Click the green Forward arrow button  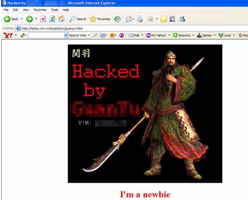(29, 19)
